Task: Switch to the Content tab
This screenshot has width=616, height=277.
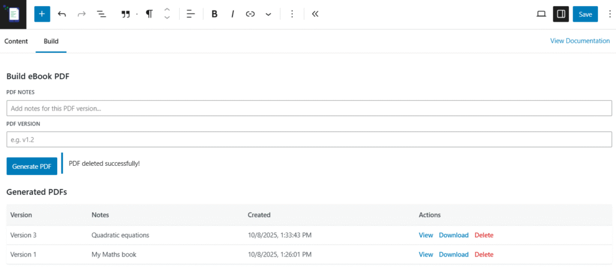Action: (16, 41)
